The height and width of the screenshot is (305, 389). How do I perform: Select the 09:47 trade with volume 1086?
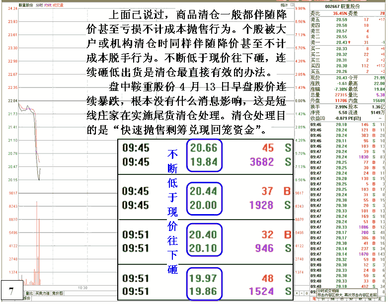[347, 227]
